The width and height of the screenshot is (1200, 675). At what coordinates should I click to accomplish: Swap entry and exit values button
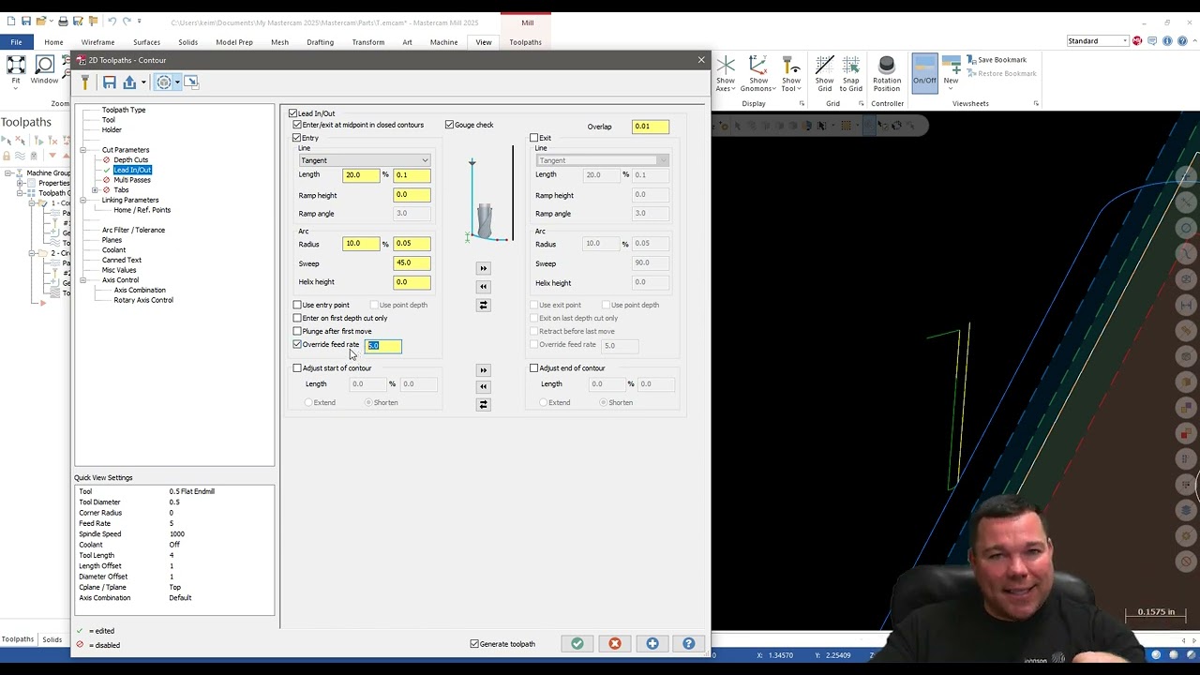(483, 305)
